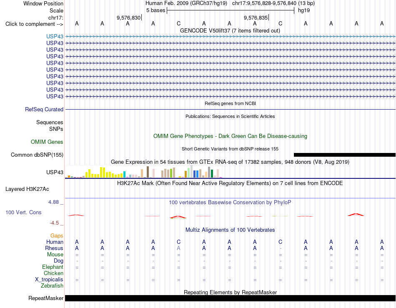396x308 pixels.
Task: Open 'Repeating Elements by RepeatMasker' title
Action: 231,292
